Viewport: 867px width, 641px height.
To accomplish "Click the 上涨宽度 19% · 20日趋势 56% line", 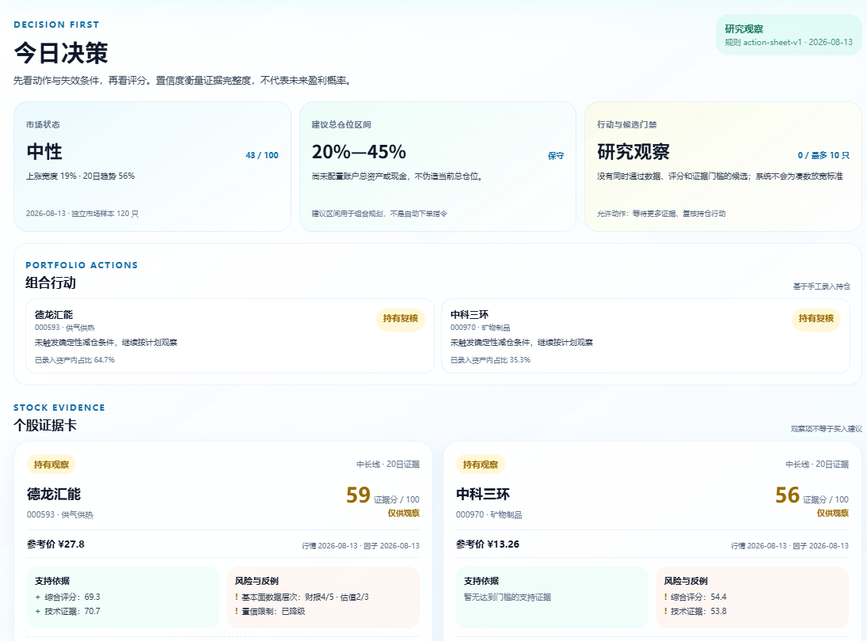I will pyautogui.click(x=80, y=176).
